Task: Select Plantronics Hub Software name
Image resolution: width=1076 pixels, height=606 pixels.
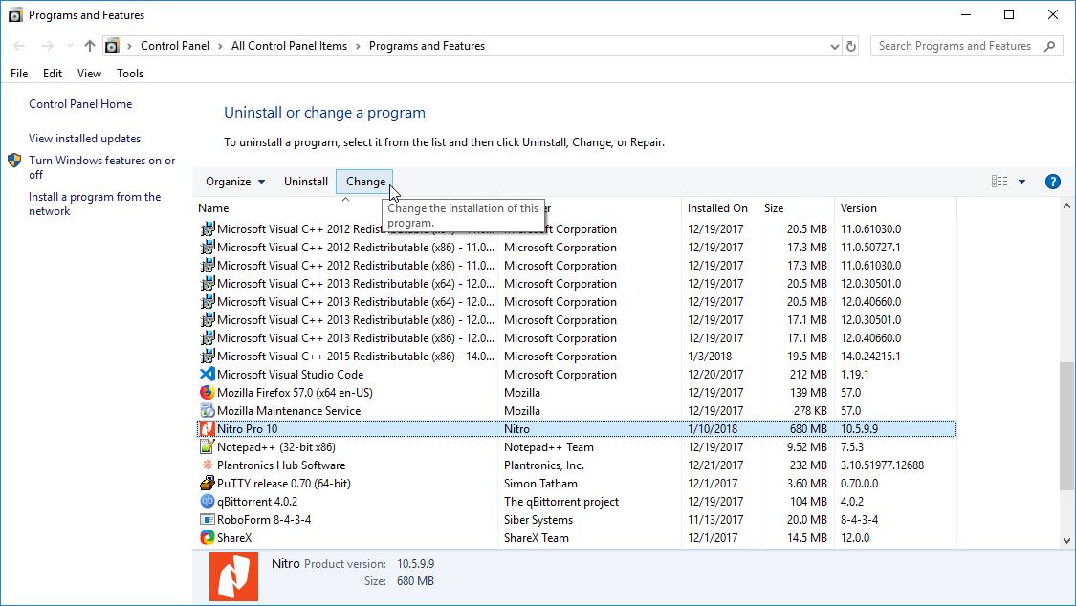Action: [280, 465]
